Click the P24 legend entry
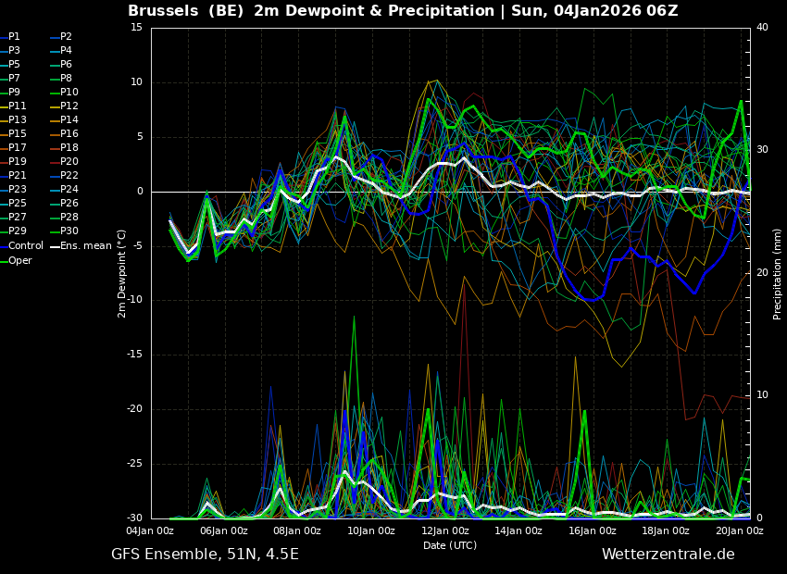The image size is (787, 574). point(65,189)
